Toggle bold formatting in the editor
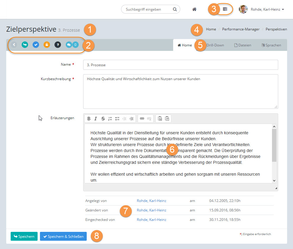The image size is (293, 249). (89, 119)
